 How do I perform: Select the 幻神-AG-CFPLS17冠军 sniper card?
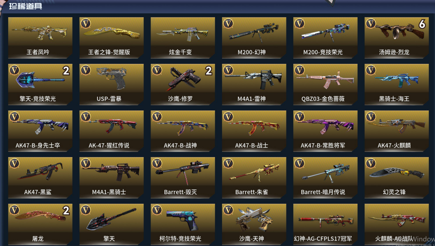pyautogui.click(x=325, y=224)
